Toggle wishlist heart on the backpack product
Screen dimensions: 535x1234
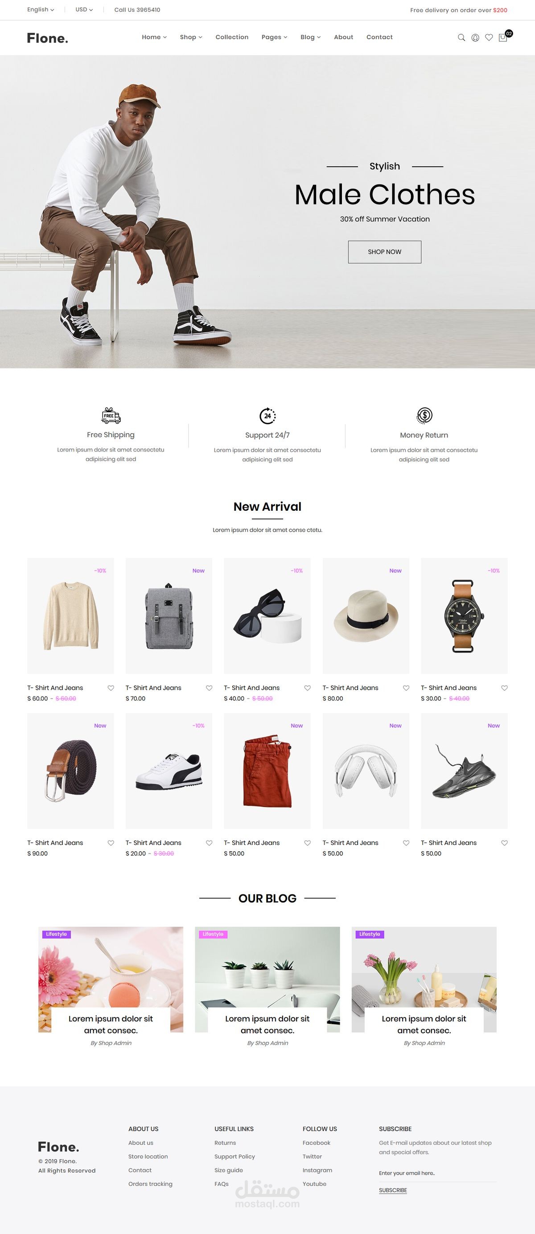(x=209, y=688)
